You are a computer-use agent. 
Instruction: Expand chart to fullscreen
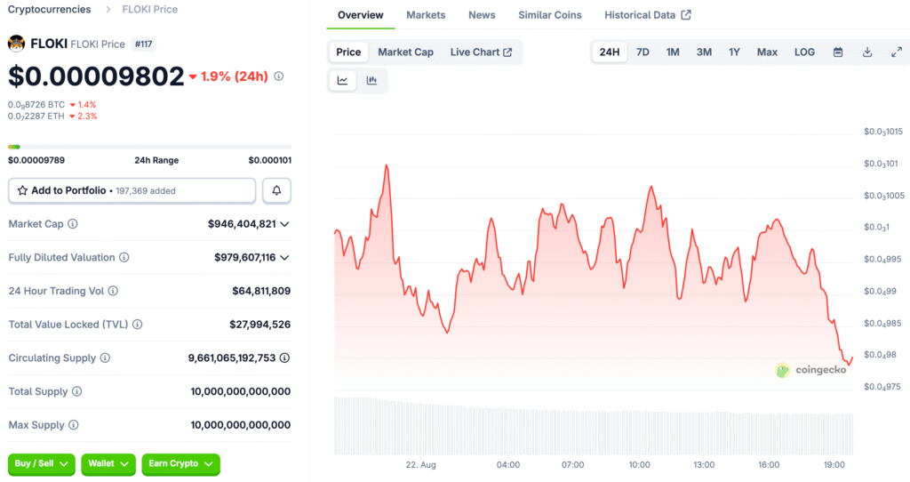point(897,52)
